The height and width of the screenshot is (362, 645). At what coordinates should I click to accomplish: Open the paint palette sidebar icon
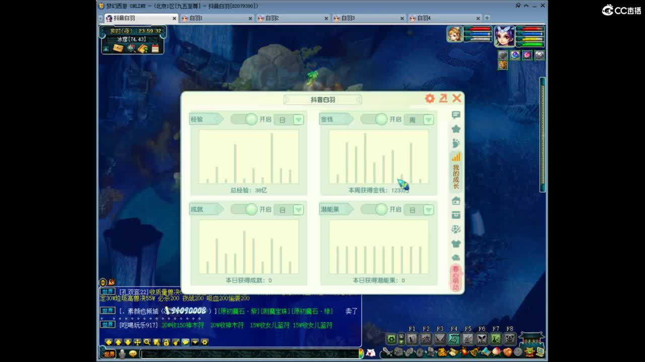456,229
